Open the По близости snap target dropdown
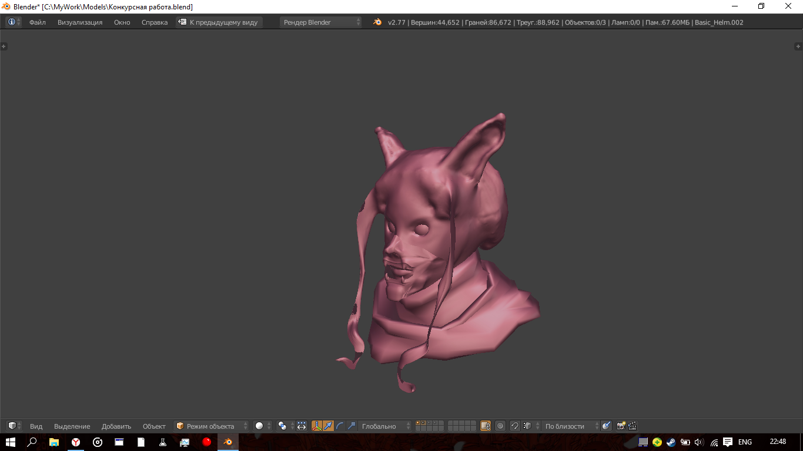803x451 pixels. click(570, 426)
